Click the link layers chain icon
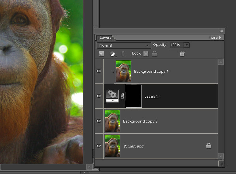Image resolution: width=236 pixels, height=174 pixels. click(x=123, y=54)
